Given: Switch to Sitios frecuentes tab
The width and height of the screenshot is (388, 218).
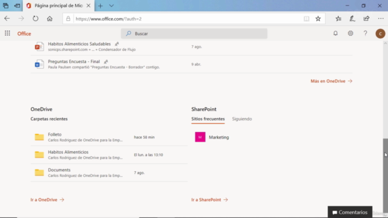Looking at the screenshot, I should [x=208, y=119].
